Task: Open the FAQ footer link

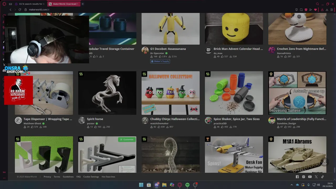Action: (78, 177)
